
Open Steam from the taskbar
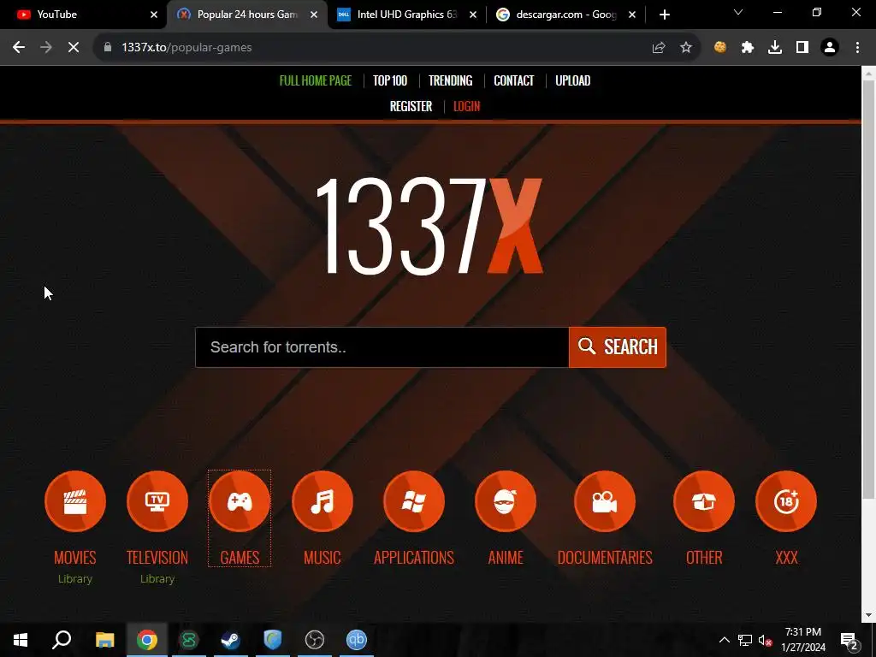tap(230, 640)
